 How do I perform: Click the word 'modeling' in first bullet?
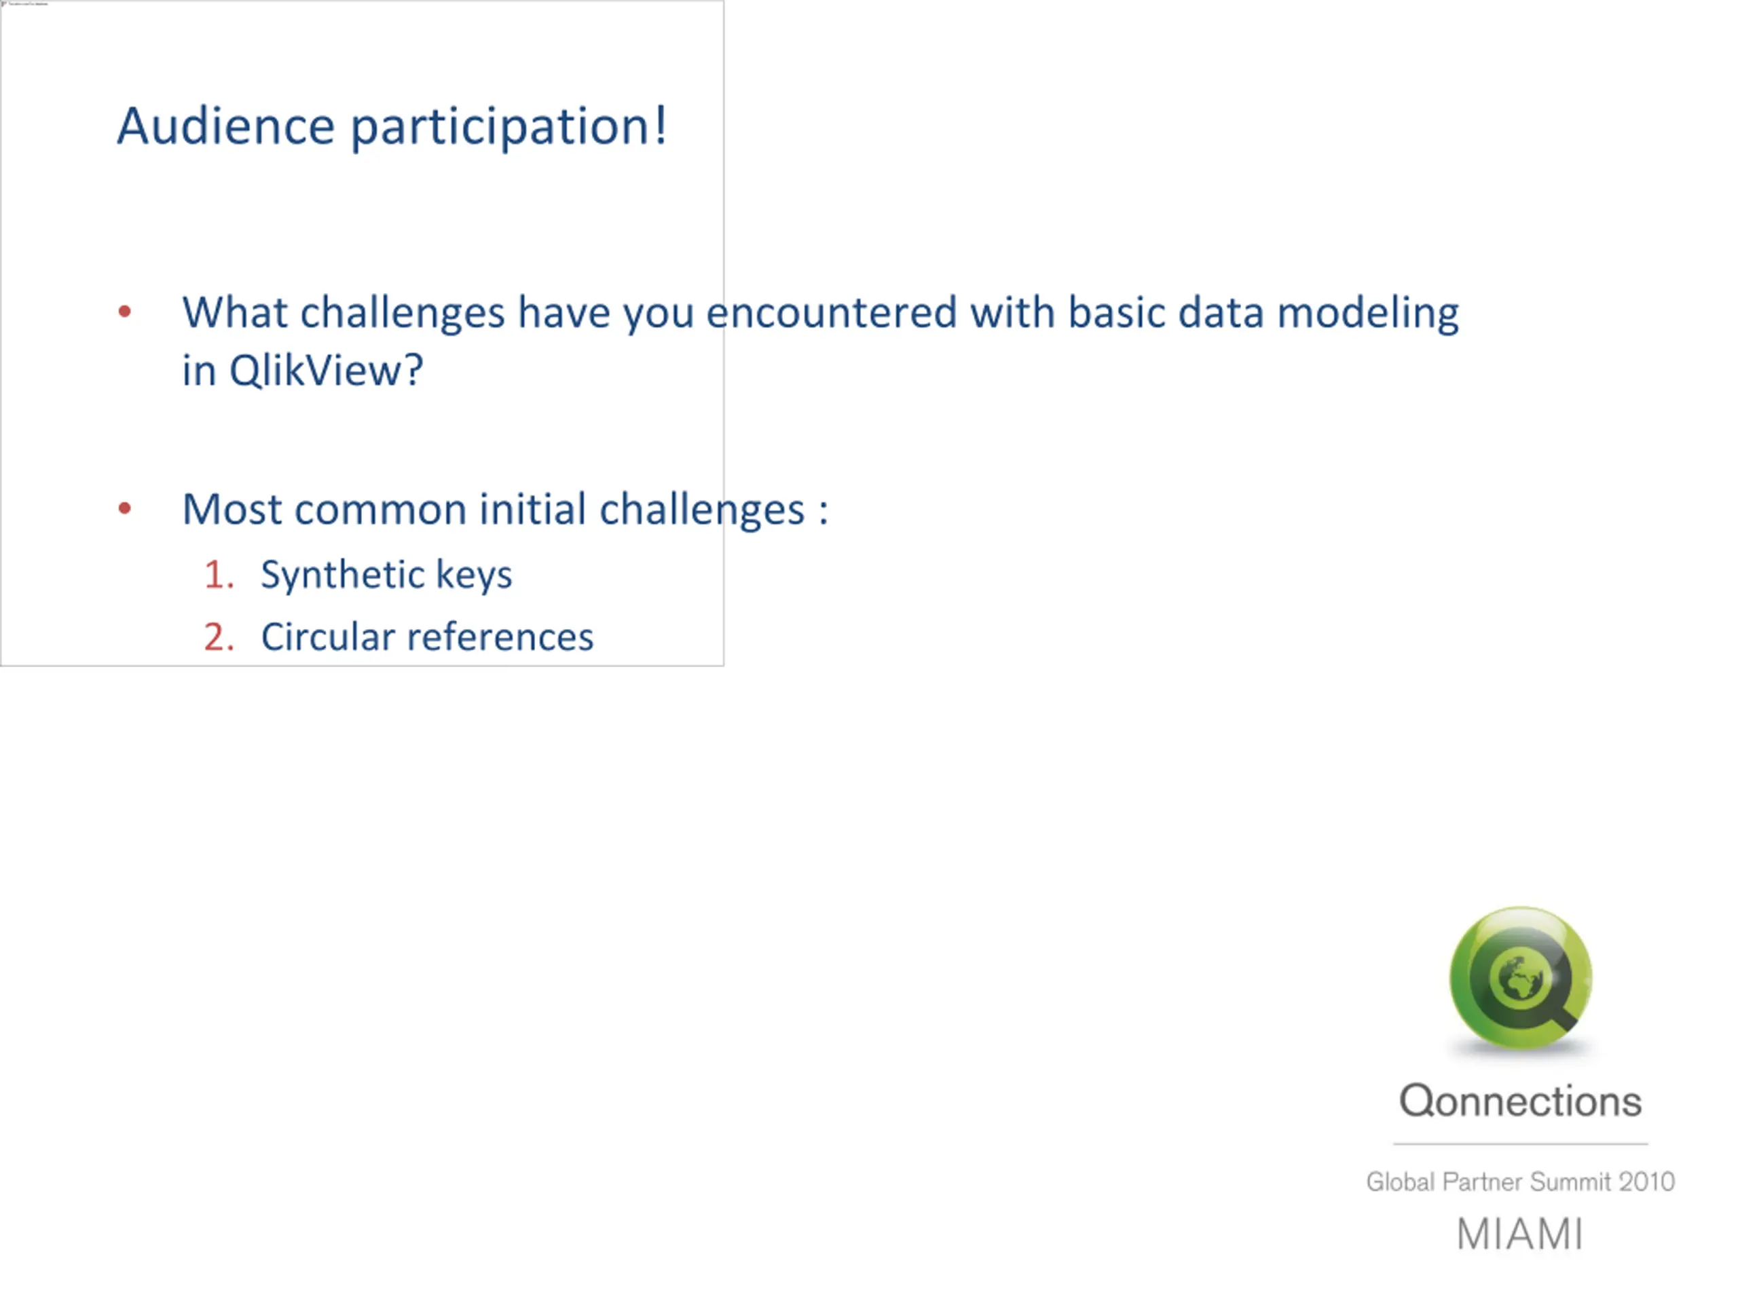pyautogui.click(x=1368, y=314)
